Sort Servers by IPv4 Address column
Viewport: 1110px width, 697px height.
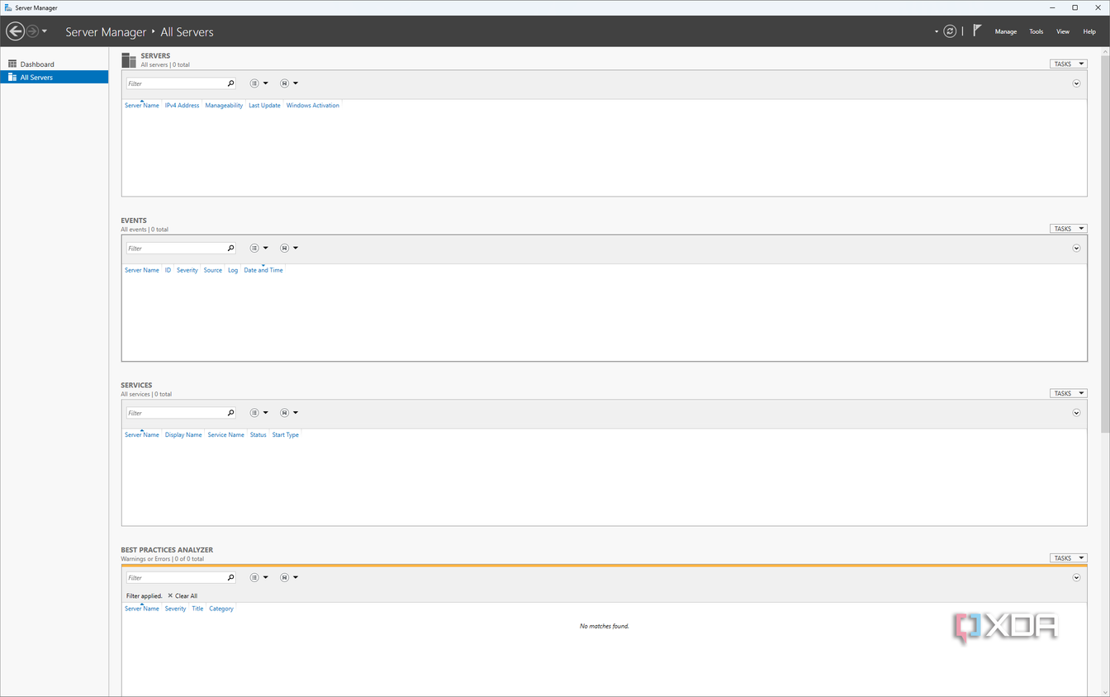tap(182, 106)
